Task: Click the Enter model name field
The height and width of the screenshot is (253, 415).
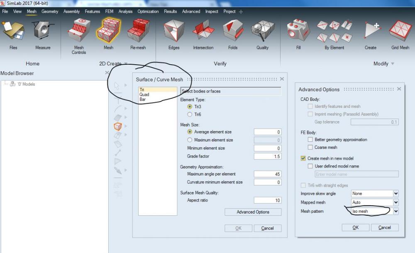Action: coord(356,174)
